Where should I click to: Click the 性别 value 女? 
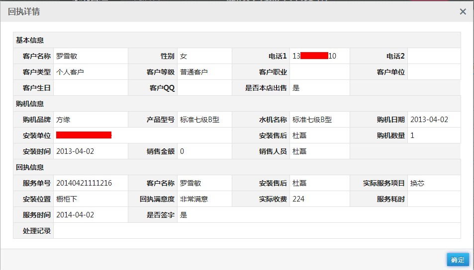[184, 56]
